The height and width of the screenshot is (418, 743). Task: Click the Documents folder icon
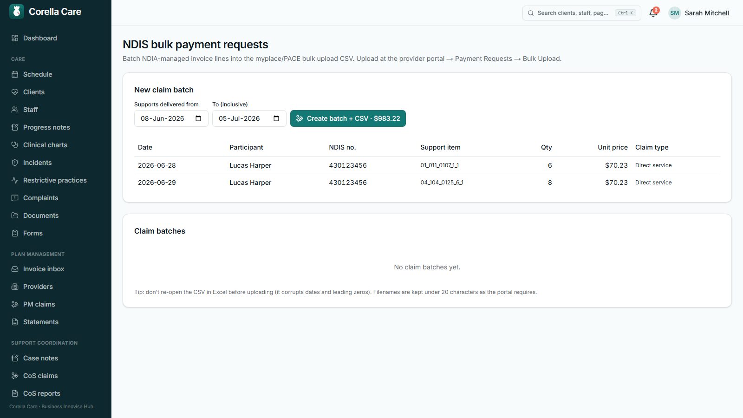point(15,216)
